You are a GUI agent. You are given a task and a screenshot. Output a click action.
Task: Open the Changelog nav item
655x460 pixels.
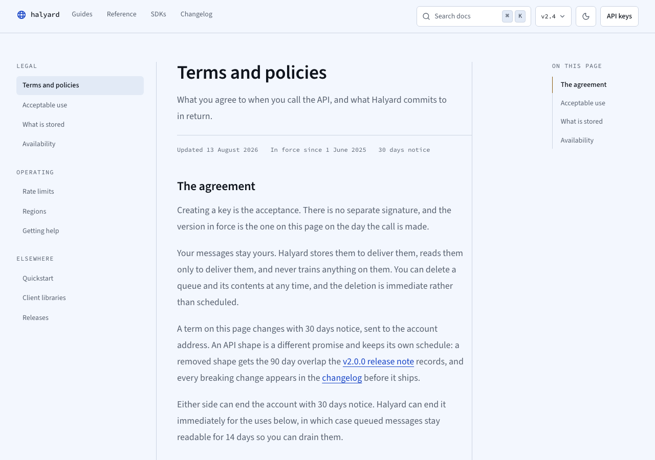(x=196, y=14)
